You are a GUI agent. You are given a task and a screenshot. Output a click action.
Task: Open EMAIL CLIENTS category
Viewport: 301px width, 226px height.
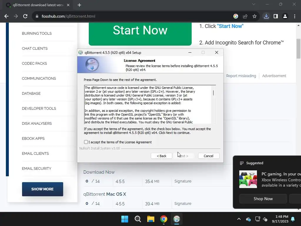pyautogui.click(x=35, y=153)
